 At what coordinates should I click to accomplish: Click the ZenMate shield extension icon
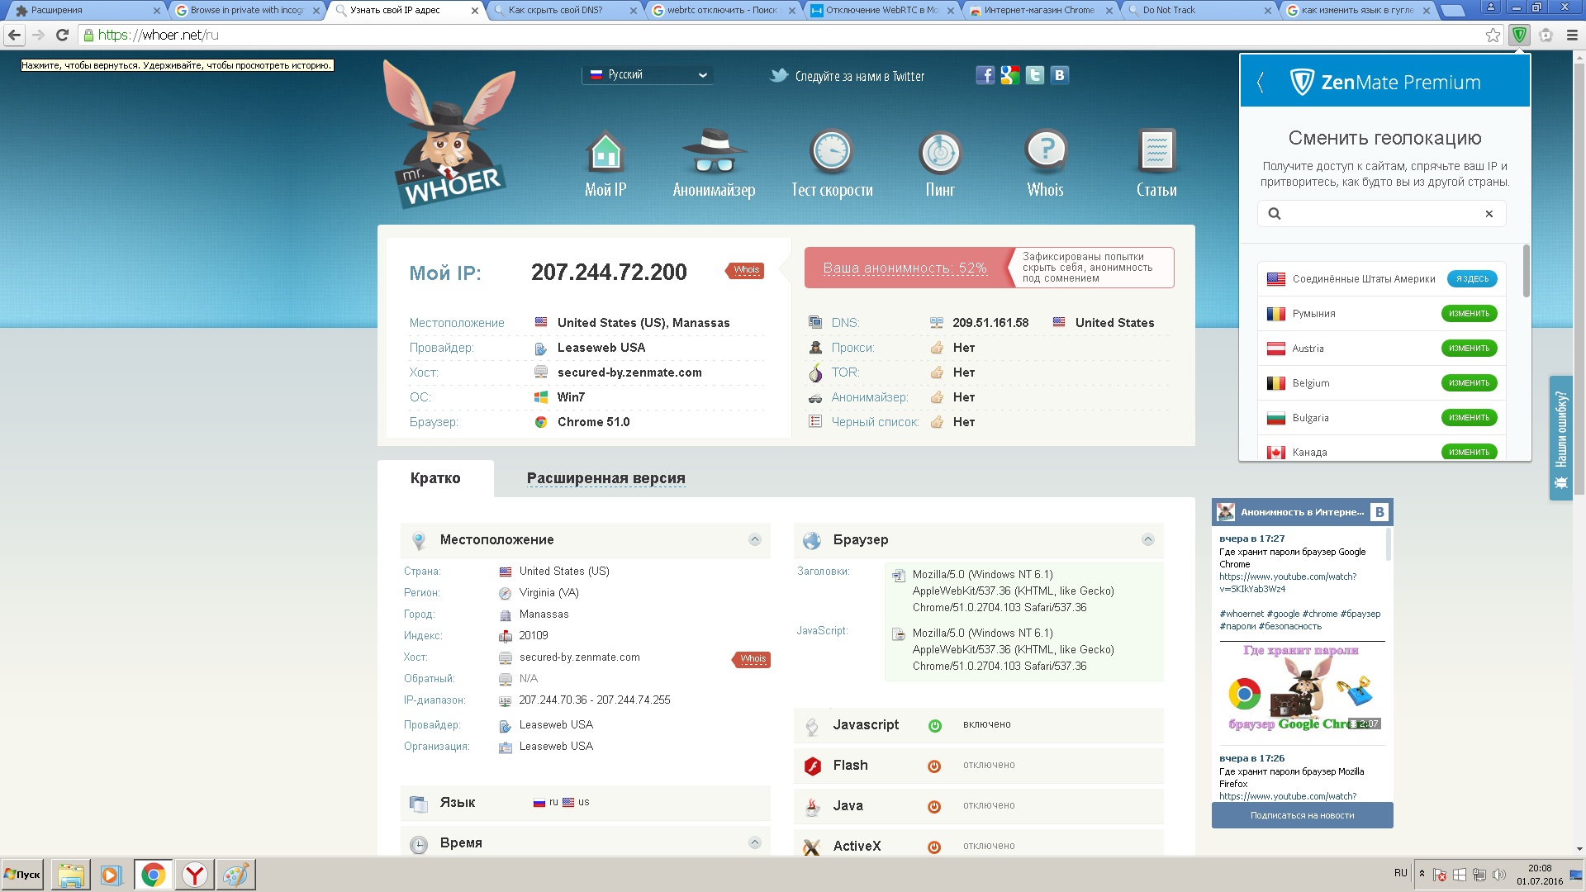(1518, 35)
